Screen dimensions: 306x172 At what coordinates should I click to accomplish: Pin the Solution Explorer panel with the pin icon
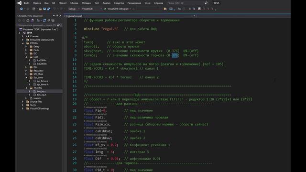(x=57, y=16)
